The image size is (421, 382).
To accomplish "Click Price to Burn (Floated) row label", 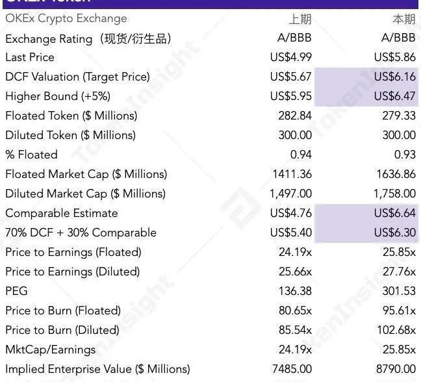I will click(63, 311).
